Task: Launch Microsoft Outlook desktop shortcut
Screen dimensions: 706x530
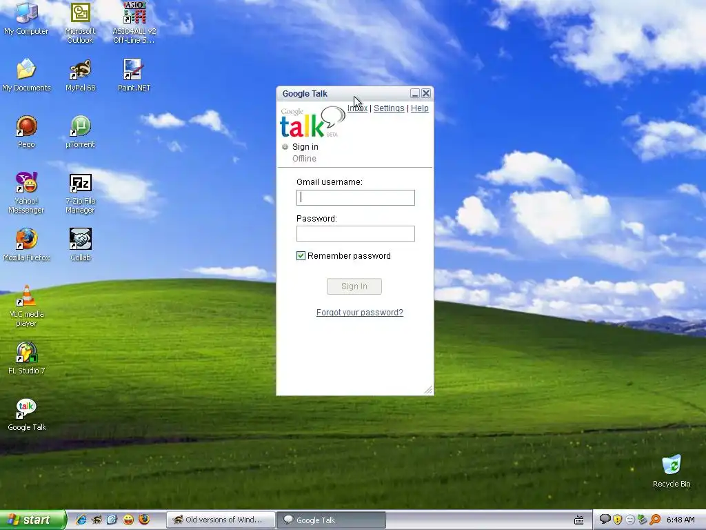Action: coord(80,23)
